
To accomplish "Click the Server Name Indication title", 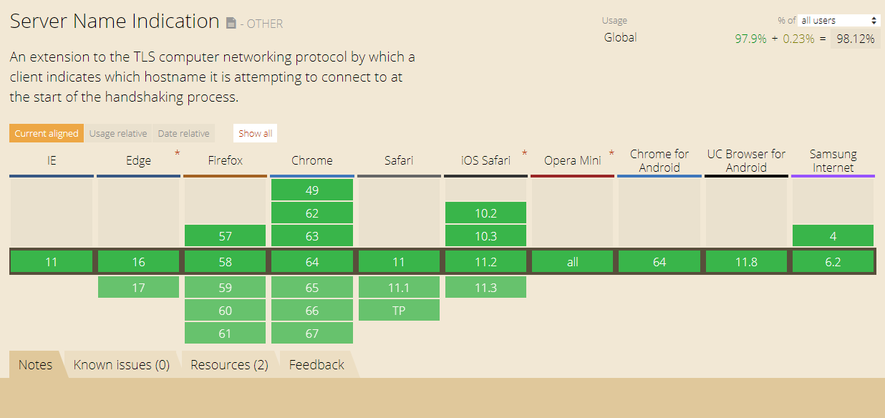I will [115, 21].
